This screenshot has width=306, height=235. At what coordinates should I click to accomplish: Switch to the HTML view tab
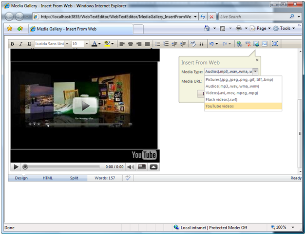[x=48, y=178]
